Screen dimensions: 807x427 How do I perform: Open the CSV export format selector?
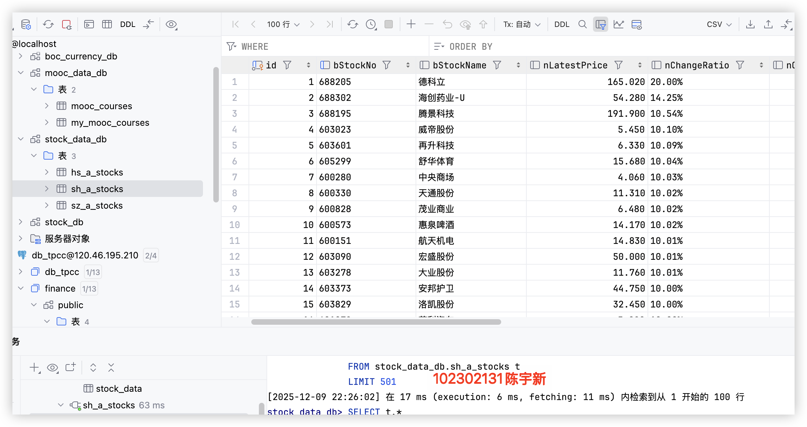coord(719,25)
